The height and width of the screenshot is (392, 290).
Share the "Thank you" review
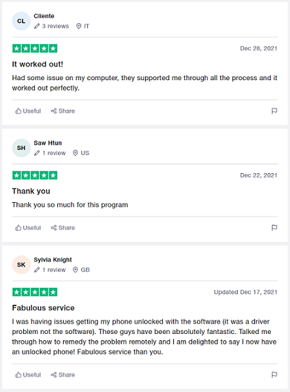63,227
